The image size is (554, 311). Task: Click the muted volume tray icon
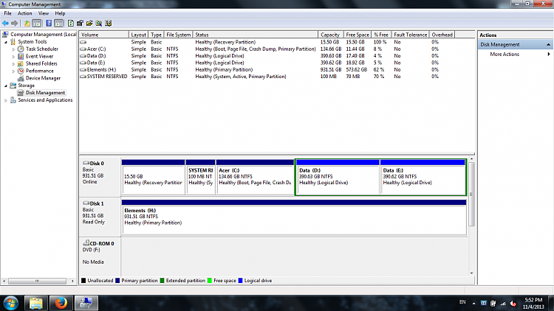[x=513, y=303]
